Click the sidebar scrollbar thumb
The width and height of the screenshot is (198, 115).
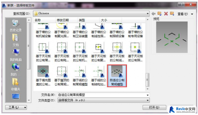[x=29, y=46]
